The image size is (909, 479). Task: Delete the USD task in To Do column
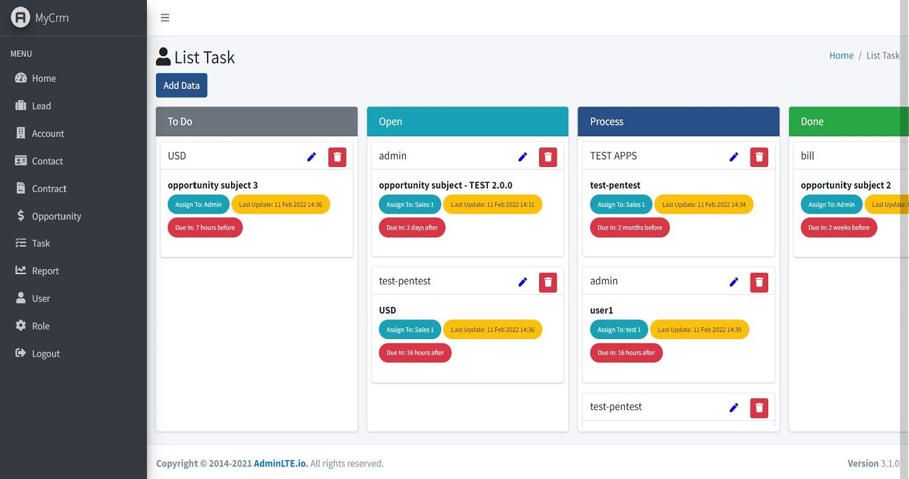pyautogui.click(x=337, y=157)
